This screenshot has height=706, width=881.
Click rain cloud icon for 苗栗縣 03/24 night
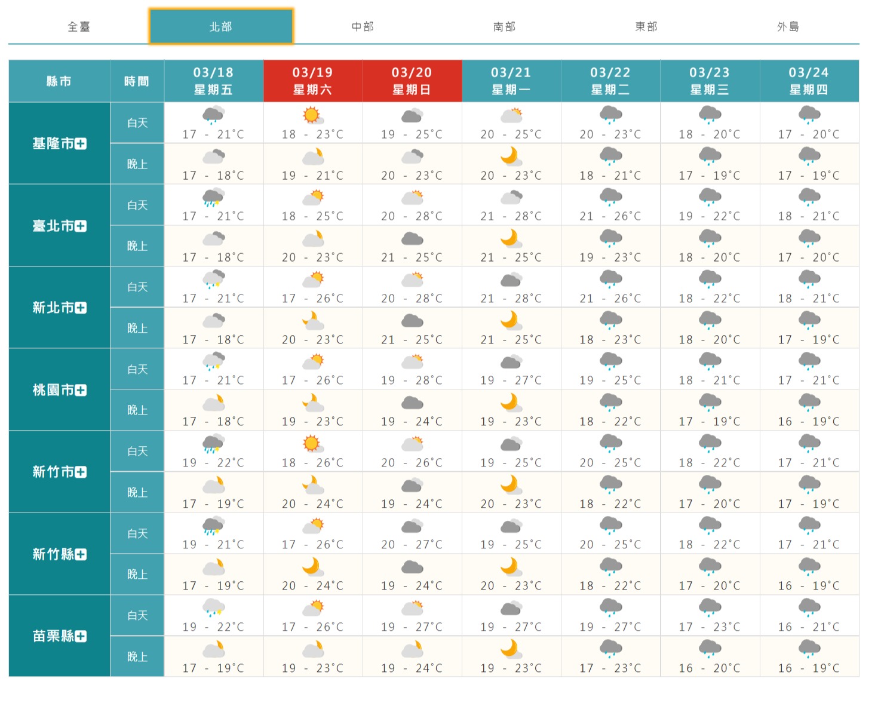(x=809, y=649)
